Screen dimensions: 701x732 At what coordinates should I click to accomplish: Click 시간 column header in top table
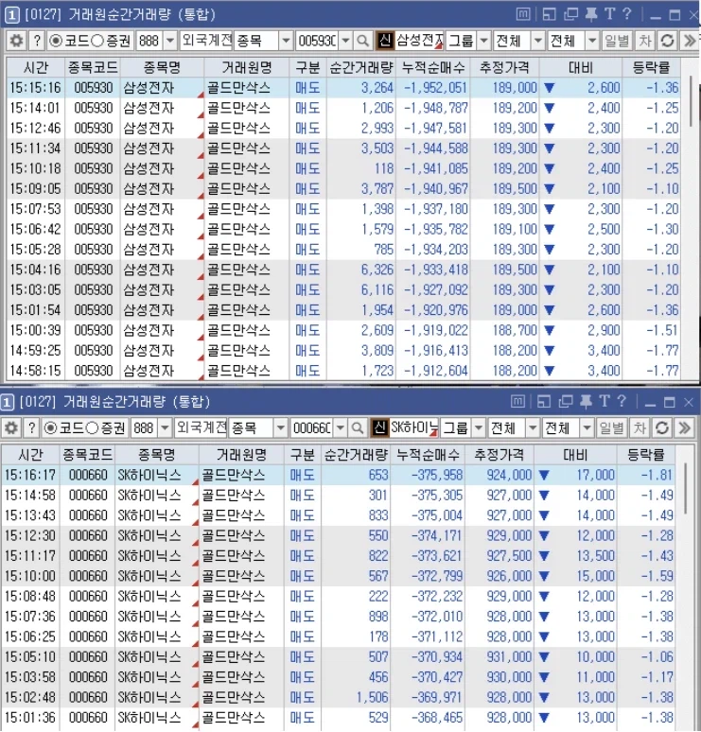[36, 68]
